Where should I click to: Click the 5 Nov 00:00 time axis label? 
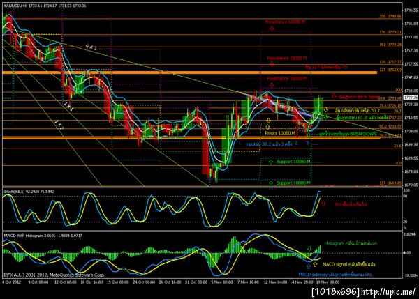[222, 282]
